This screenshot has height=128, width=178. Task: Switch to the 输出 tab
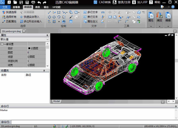pyautogui.click(x=46, y=7)
